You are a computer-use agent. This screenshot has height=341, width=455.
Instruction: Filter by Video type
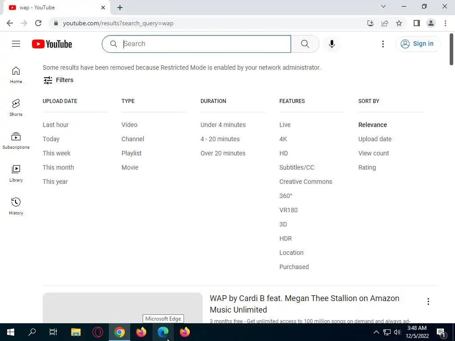(129, 125)
